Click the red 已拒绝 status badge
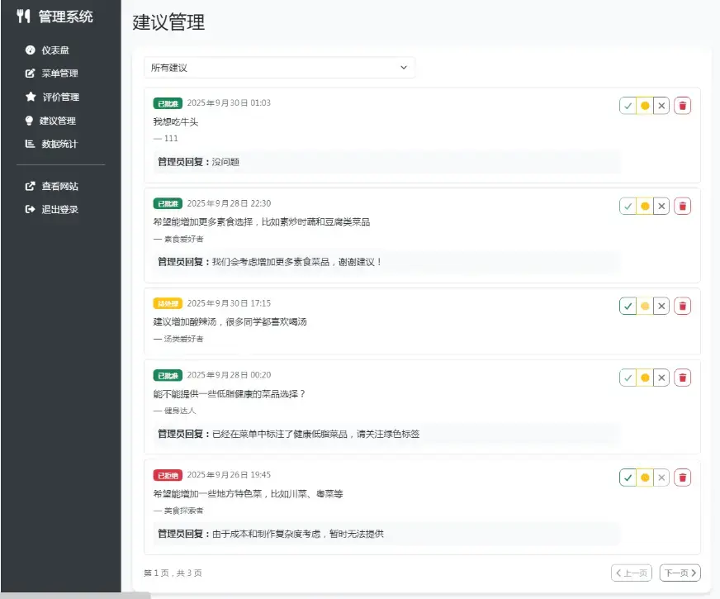 168,475
